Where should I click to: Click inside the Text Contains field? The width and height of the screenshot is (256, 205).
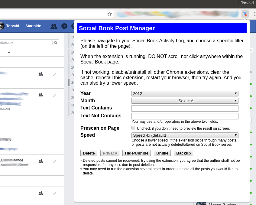(185, 108)
